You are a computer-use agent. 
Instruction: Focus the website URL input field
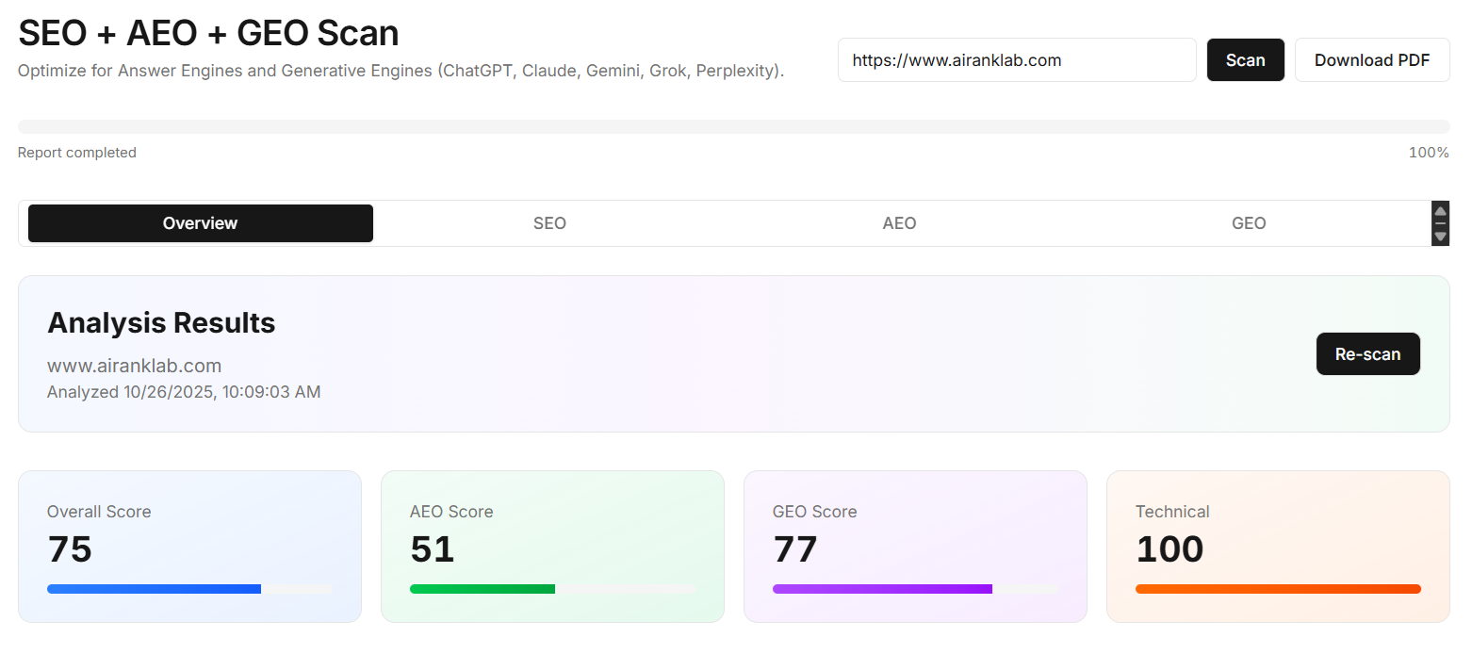click(1016, 60)
